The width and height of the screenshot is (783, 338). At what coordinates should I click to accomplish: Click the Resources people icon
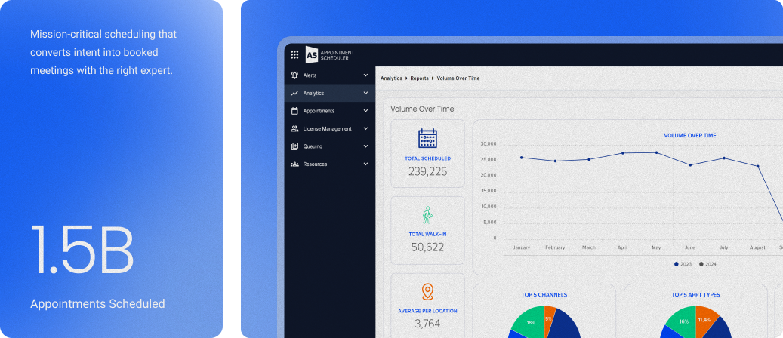[x=294, y=164]
